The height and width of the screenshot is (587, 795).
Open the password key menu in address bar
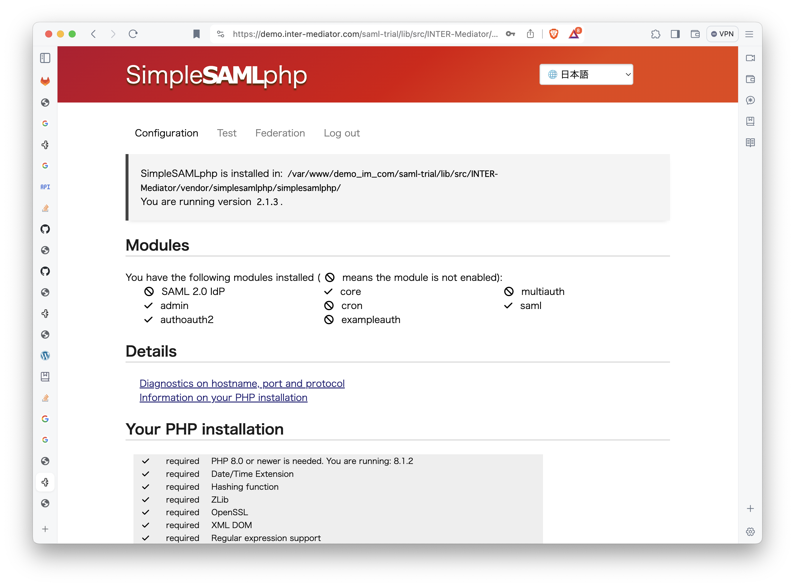click(510, 34)
